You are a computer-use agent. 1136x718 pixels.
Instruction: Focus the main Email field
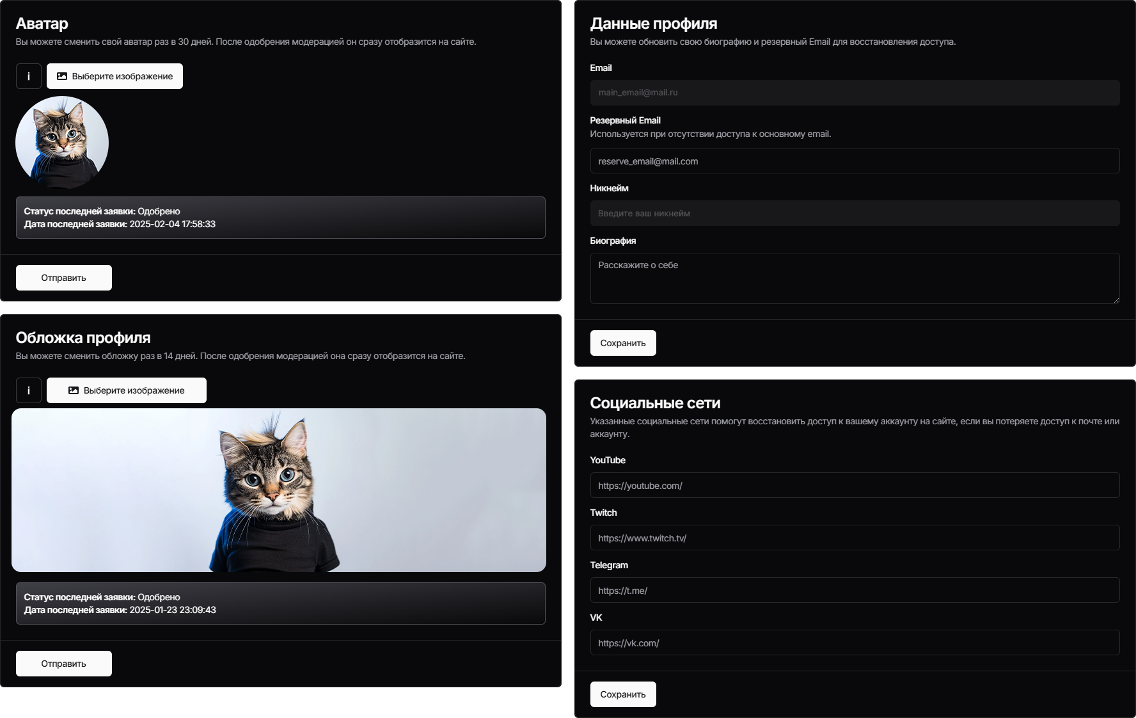click(855, 93)
